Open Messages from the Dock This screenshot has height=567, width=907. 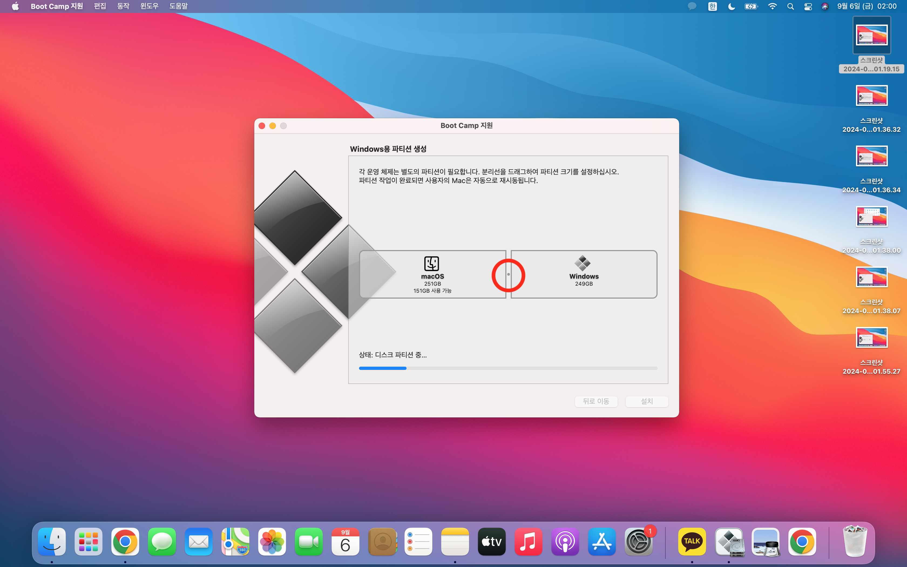pyautogui.click(x=162, y=542)
